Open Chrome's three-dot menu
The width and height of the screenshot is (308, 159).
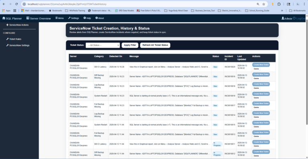(x=304, y=4)
